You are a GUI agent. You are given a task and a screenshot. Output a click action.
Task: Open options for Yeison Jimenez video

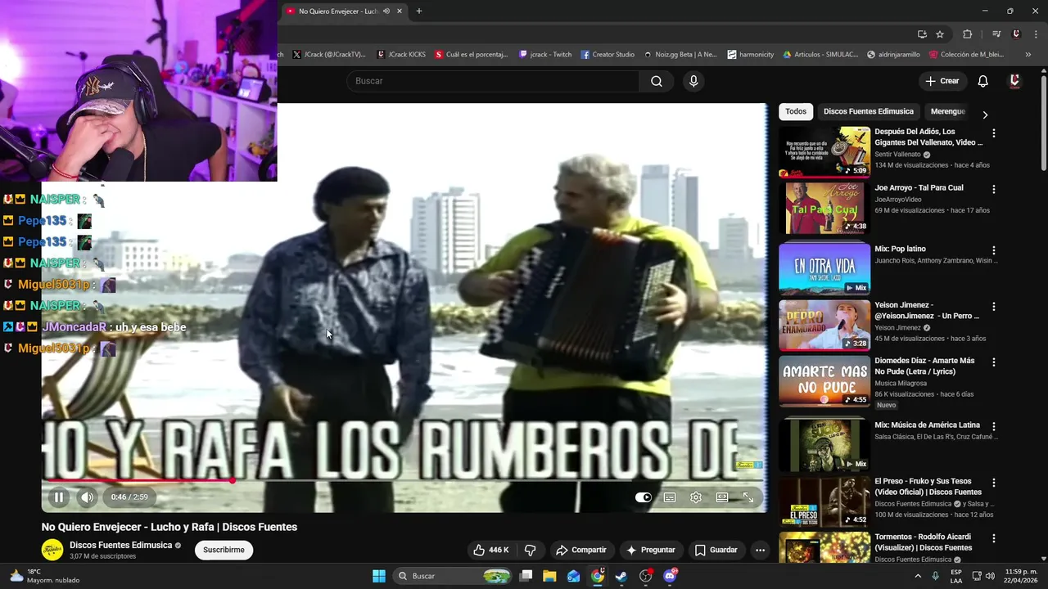[994, 307]
